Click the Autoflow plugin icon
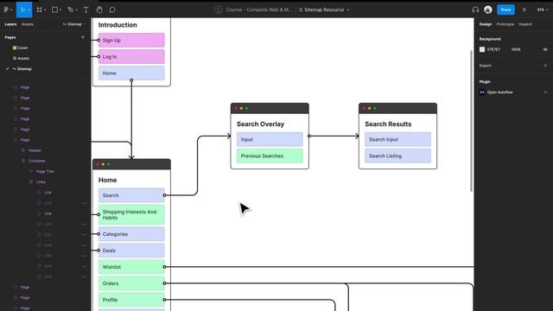 (x=482, y=92)
